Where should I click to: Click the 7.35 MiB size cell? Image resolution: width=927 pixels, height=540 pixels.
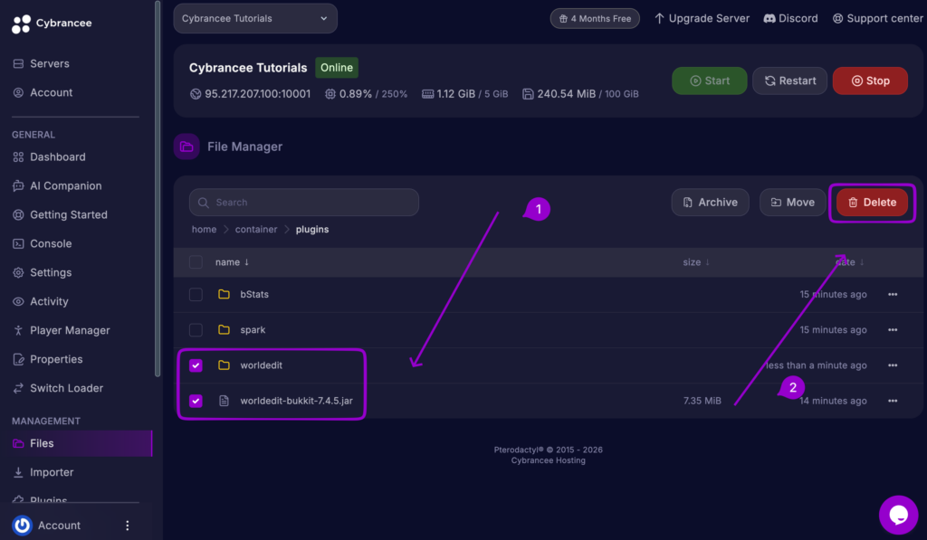tap(702, 401)
